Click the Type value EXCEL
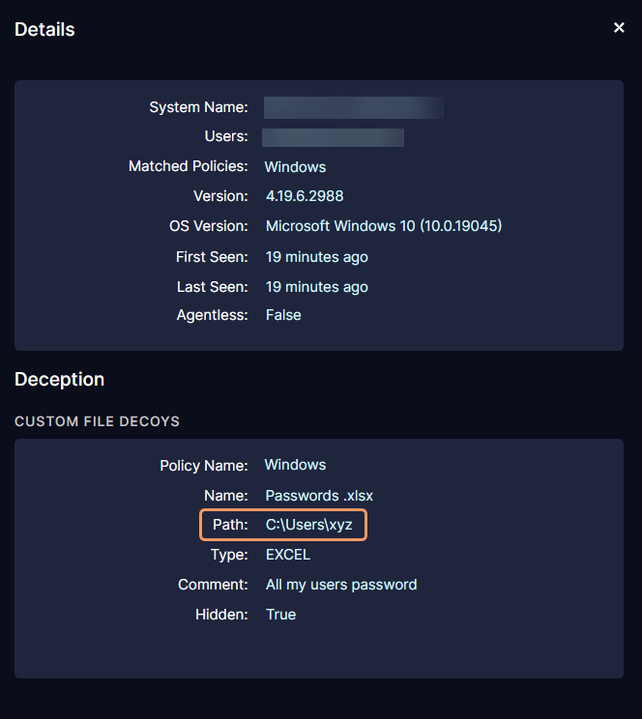The width and height of the screenshot is (642, 719). point(288,555)
